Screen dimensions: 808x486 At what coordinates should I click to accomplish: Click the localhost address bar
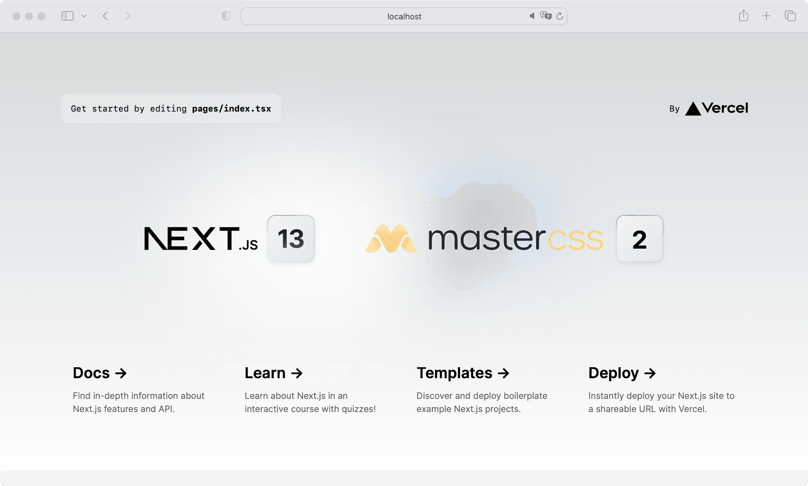(404, 16)
